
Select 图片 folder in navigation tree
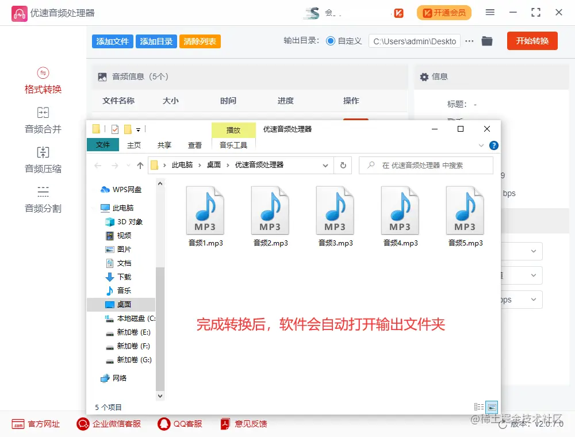pyautogui.click(x=118, y=250)
